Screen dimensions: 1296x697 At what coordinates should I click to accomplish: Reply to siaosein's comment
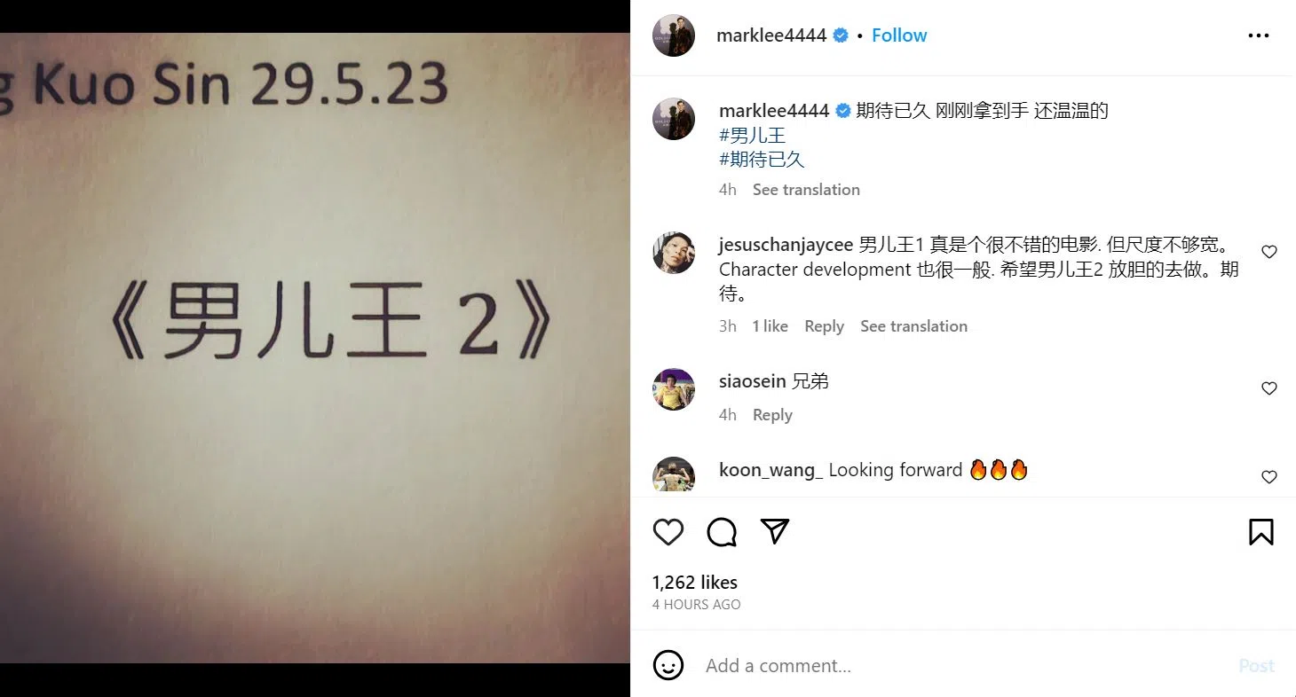click(x=772, y=415)
